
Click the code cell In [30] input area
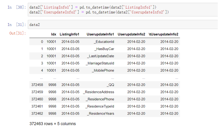point(123,10)
